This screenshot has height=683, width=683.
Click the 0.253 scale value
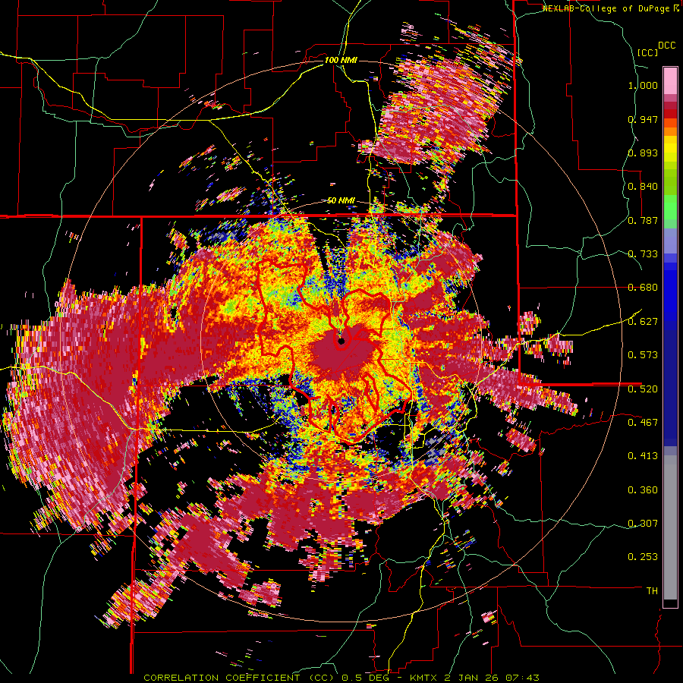pyautogui.click(x=643, y=557)
